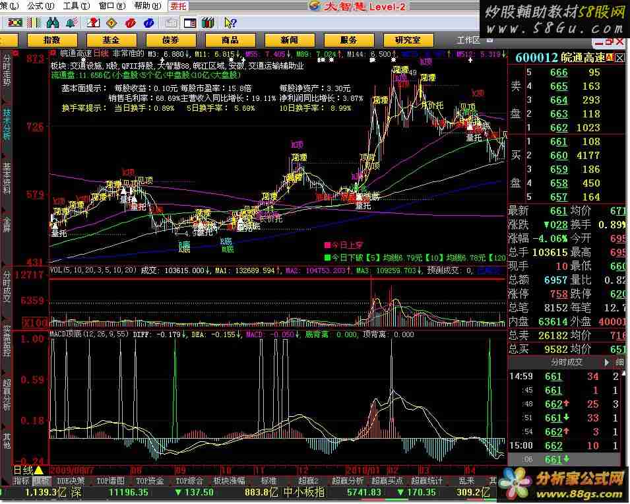Open the bookshelf library icon
Screen dimensions: 630x504
[x=208, y=23]
